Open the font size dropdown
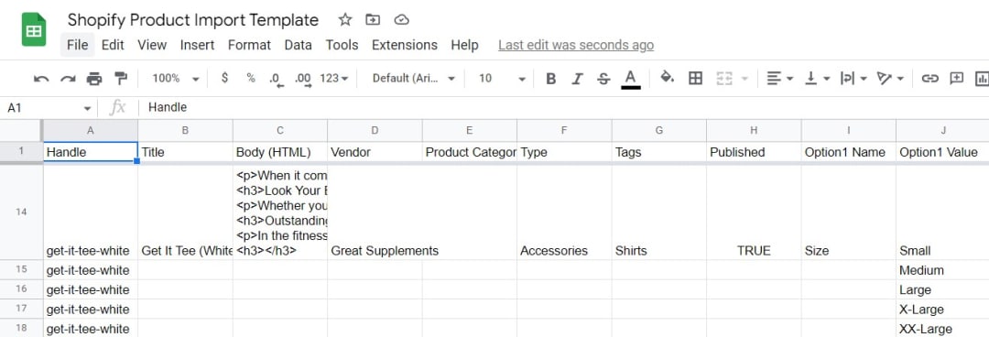The height and width of the screenshot is (337, 989). coord(502,78)
